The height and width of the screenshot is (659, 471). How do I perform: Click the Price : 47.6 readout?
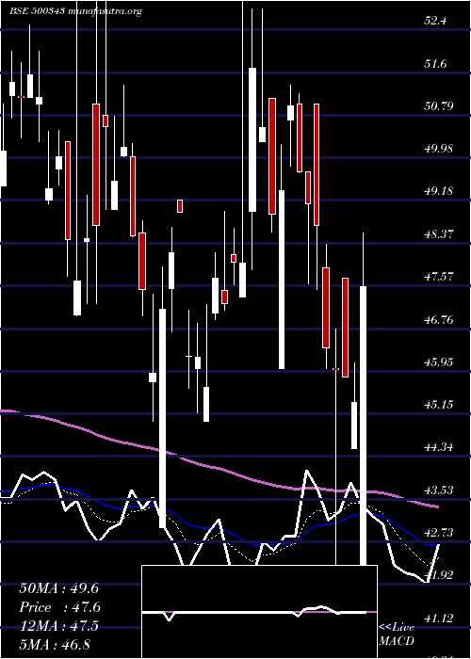[59, 607]
